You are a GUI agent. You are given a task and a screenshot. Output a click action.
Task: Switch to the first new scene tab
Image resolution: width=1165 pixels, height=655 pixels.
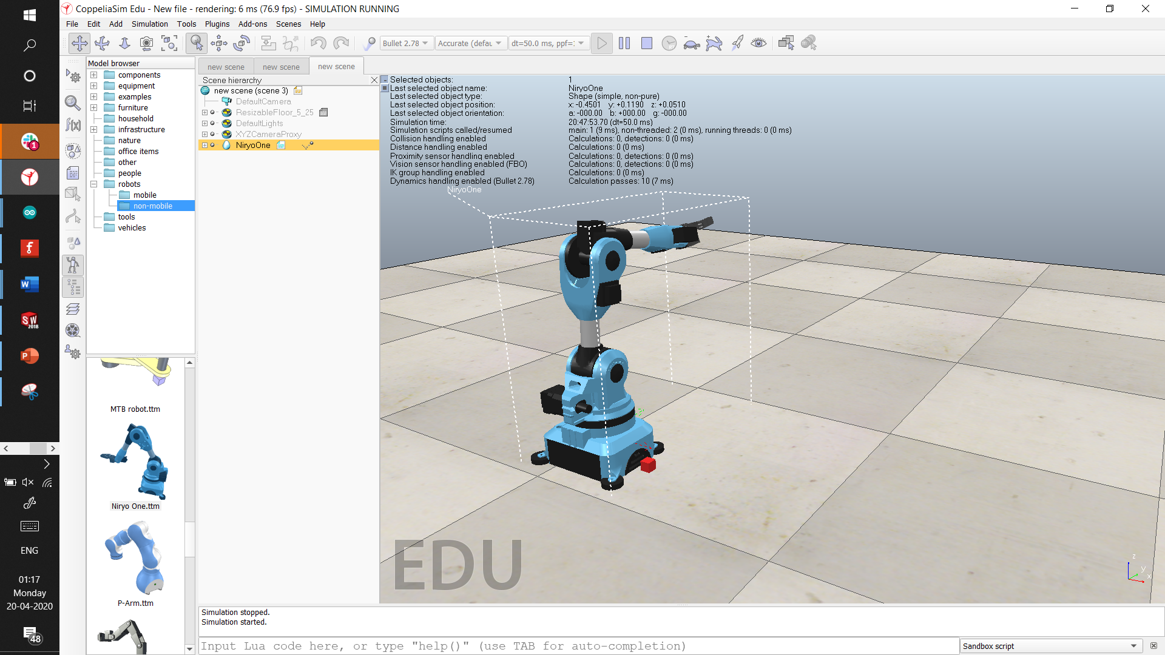pos(226,67)
